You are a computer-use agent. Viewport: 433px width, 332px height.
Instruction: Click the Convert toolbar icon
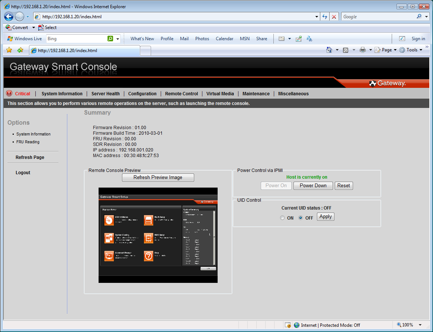pos(9,27)
